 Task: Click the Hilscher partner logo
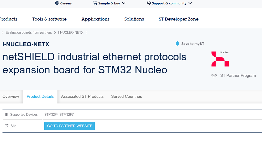[x=220, y=59]
